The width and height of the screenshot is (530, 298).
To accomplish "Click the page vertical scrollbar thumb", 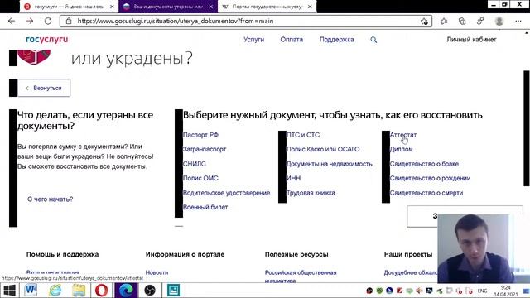I will (527, 128).
